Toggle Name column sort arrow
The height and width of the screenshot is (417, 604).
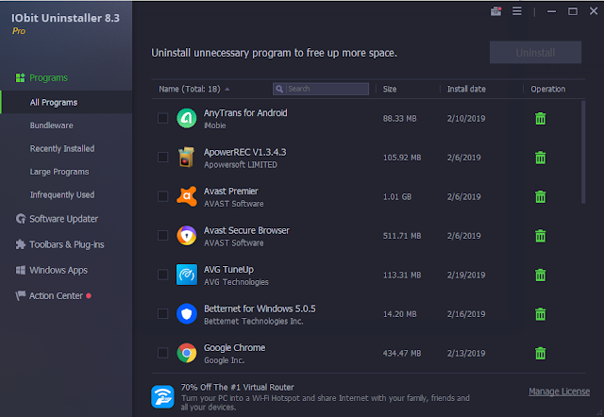(227, 90)
